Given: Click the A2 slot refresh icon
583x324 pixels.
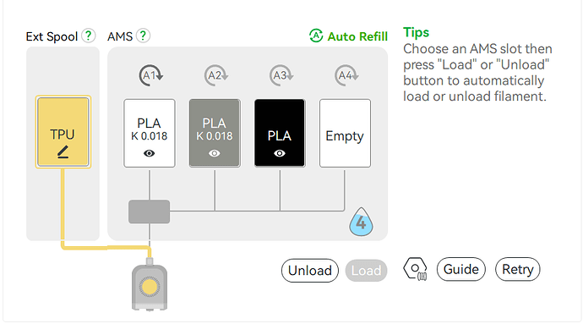Looking at the screenshot, I should tap(215, 75).
